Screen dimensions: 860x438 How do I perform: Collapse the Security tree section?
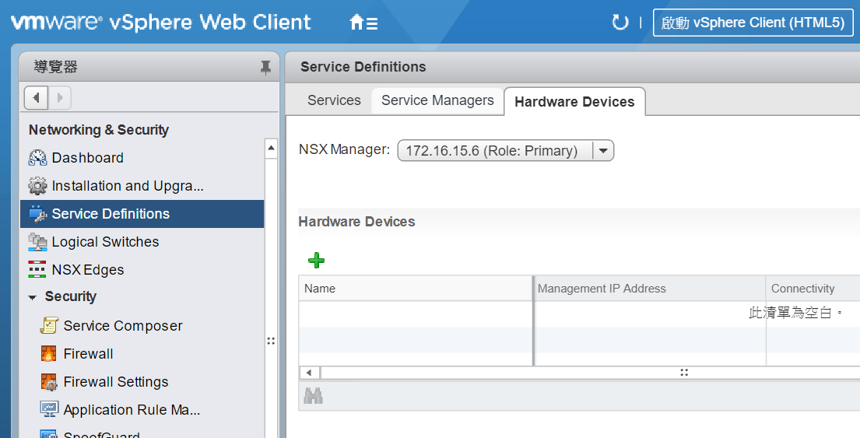point(33,297)
